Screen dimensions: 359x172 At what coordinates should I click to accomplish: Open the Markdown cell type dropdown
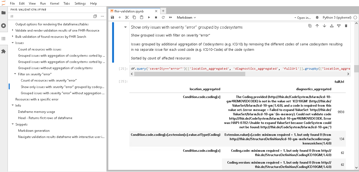[x=186, y=18]
